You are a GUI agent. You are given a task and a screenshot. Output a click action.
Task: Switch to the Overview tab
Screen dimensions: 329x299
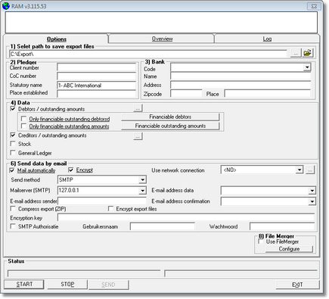(x=162, y=39)
